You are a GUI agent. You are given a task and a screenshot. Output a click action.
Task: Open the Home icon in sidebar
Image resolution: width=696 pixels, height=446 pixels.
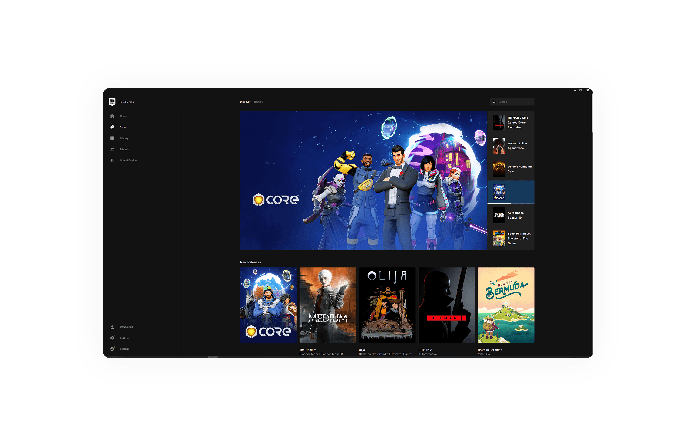(112, 116)
